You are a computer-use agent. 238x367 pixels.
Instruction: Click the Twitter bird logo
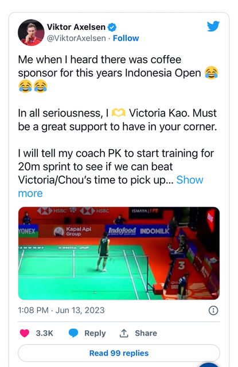[213, 26]
